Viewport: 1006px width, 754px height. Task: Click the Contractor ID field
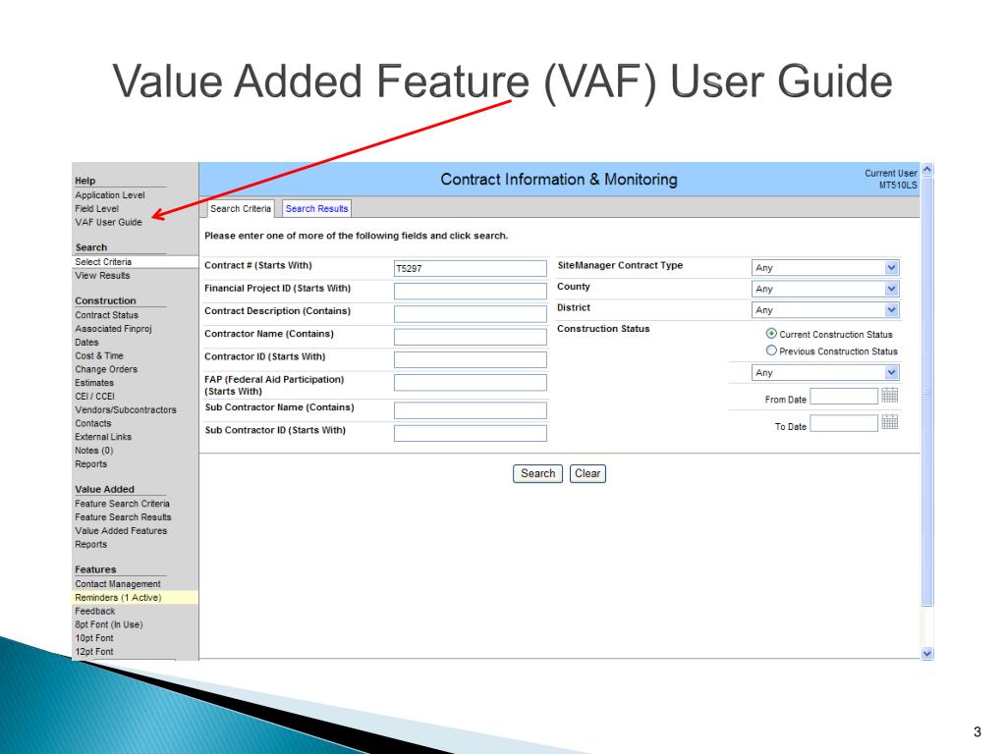[471, 359]
